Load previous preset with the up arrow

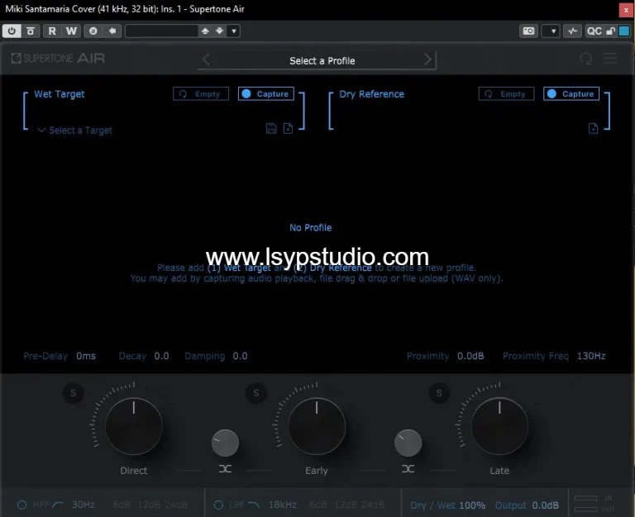[x=205, y=31]
